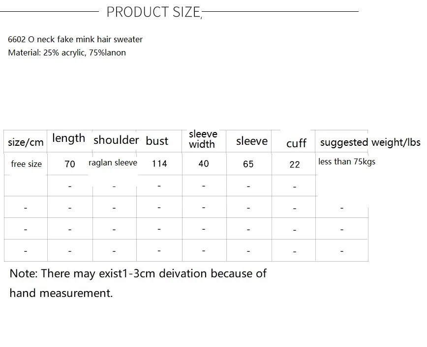
Task: Click the sleeve column header
Action: coord(252,141)
